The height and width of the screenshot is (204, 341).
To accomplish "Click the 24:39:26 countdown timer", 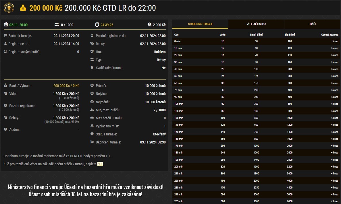I will coord(107,25).
